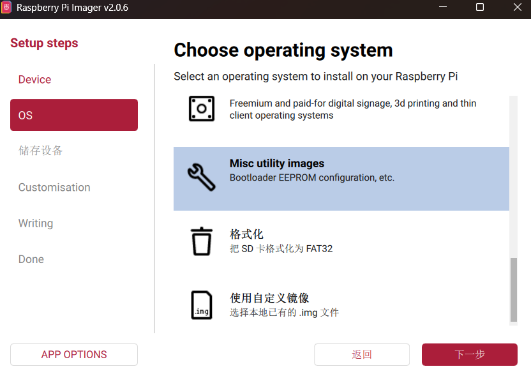This screenshot has width=531, height=376.
Task: Select the Writing step in sidebar
Action: coord(36,223)
